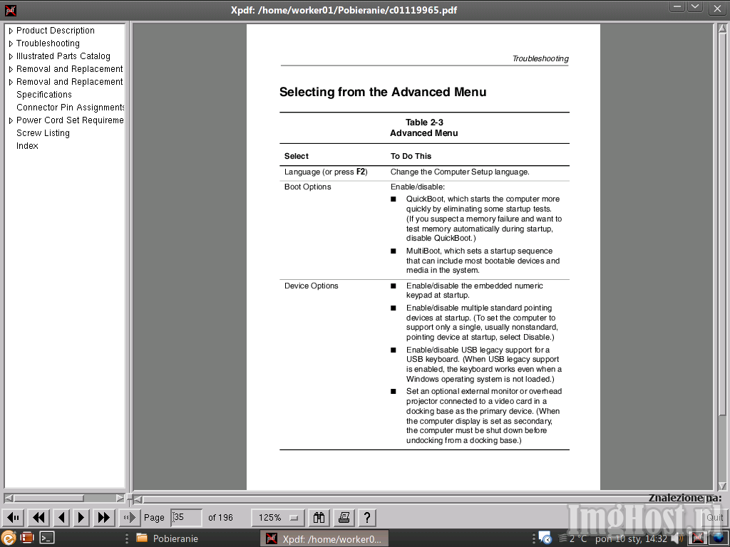This screenshot has width=730, height=547.
Task: Click the 'Select' column header
Action: (297, 156)
